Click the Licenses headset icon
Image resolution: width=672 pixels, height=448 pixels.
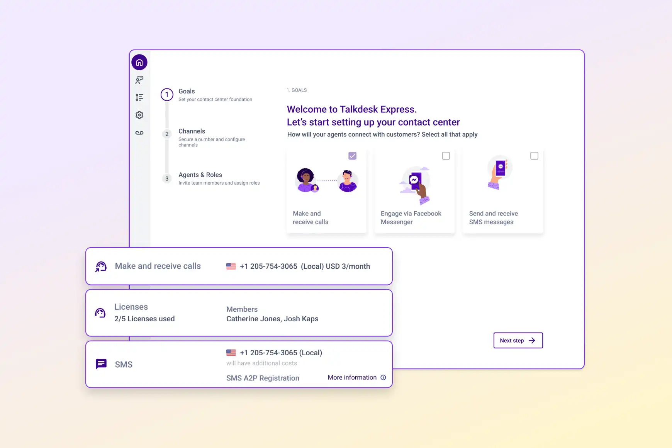[x=100, y=313]
